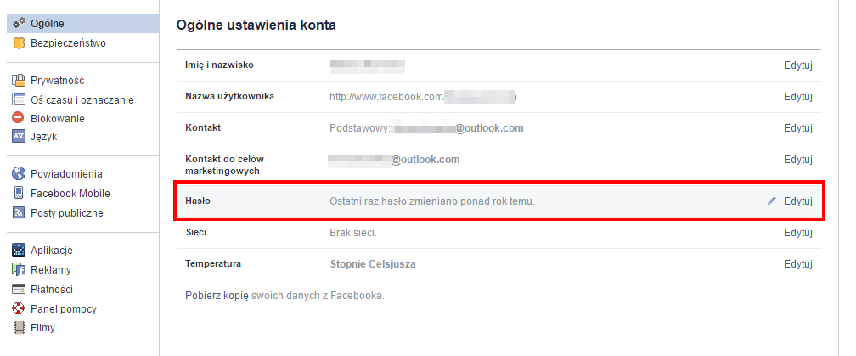The image size is (856, 356).
Task: Click the timeline icon beside Oś czasu
Action: 19,99
